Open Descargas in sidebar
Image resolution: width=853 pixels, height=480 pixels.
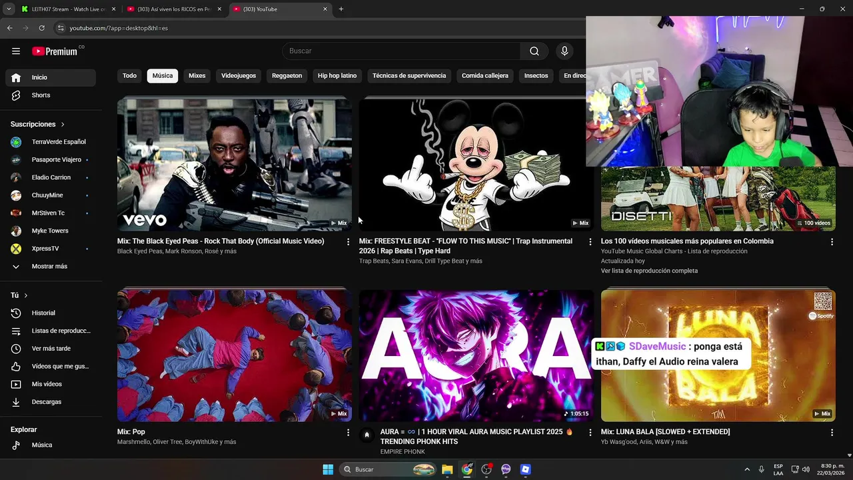tap(51, 402)
